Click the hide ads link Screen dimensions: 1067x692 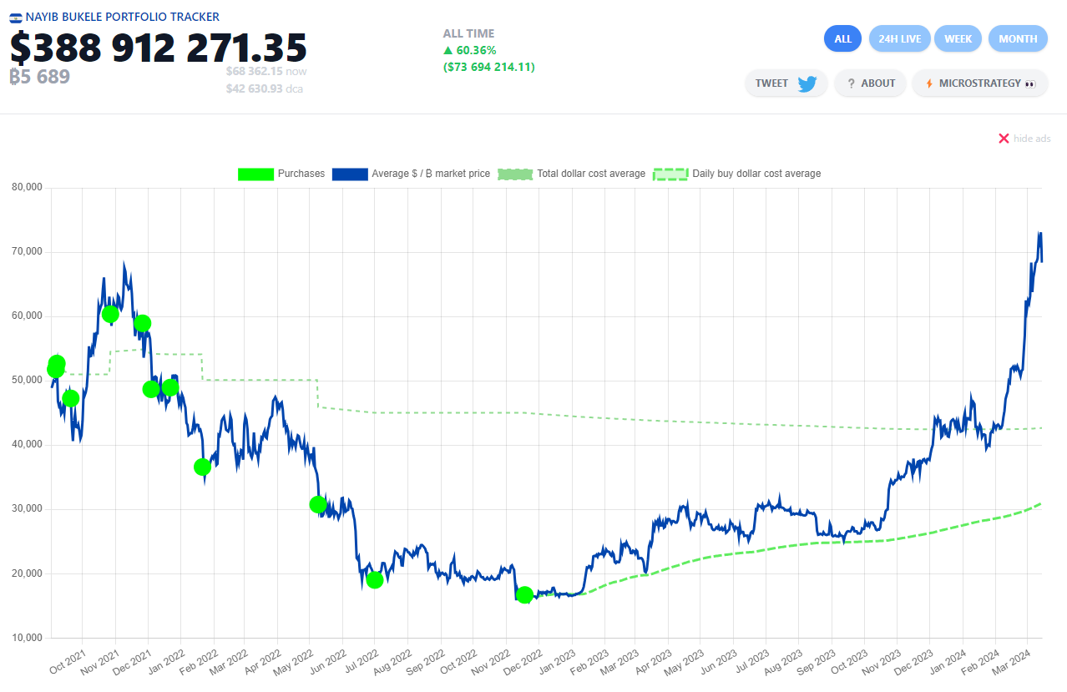pyautogui.click(x=1032, y=138)
